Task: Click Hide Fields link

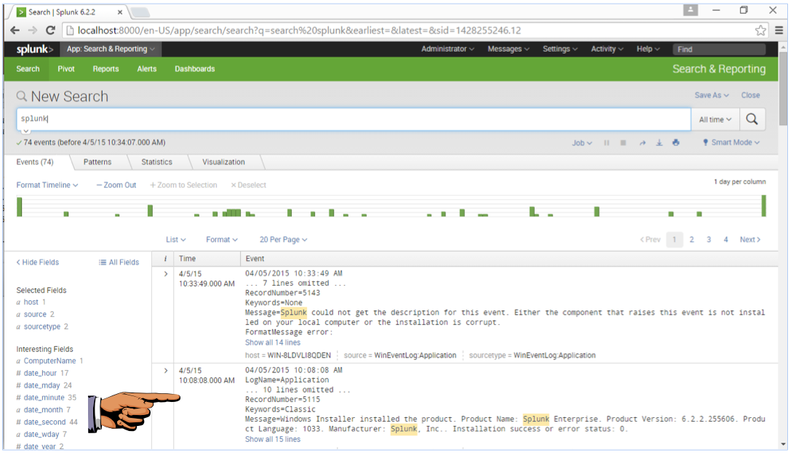Action: pos(38,262)
